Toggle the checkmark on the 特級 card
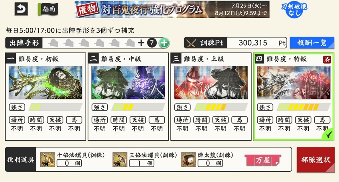Screen dimensions: 339x182 328,135
